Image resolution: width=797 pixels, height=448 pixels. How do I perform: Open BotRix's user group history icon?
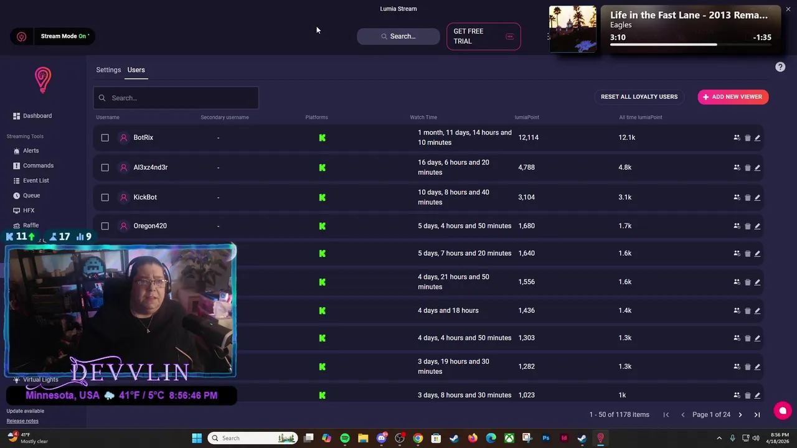737,138
